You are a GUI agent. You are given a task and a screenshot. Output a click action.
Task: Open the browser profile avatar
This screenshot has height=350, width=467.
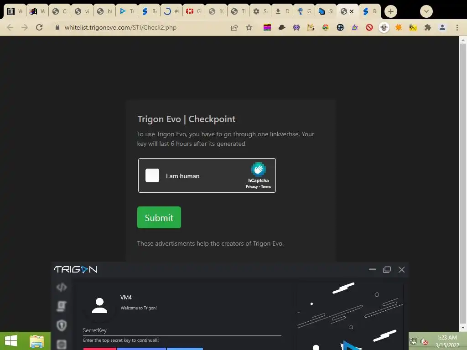442,28
